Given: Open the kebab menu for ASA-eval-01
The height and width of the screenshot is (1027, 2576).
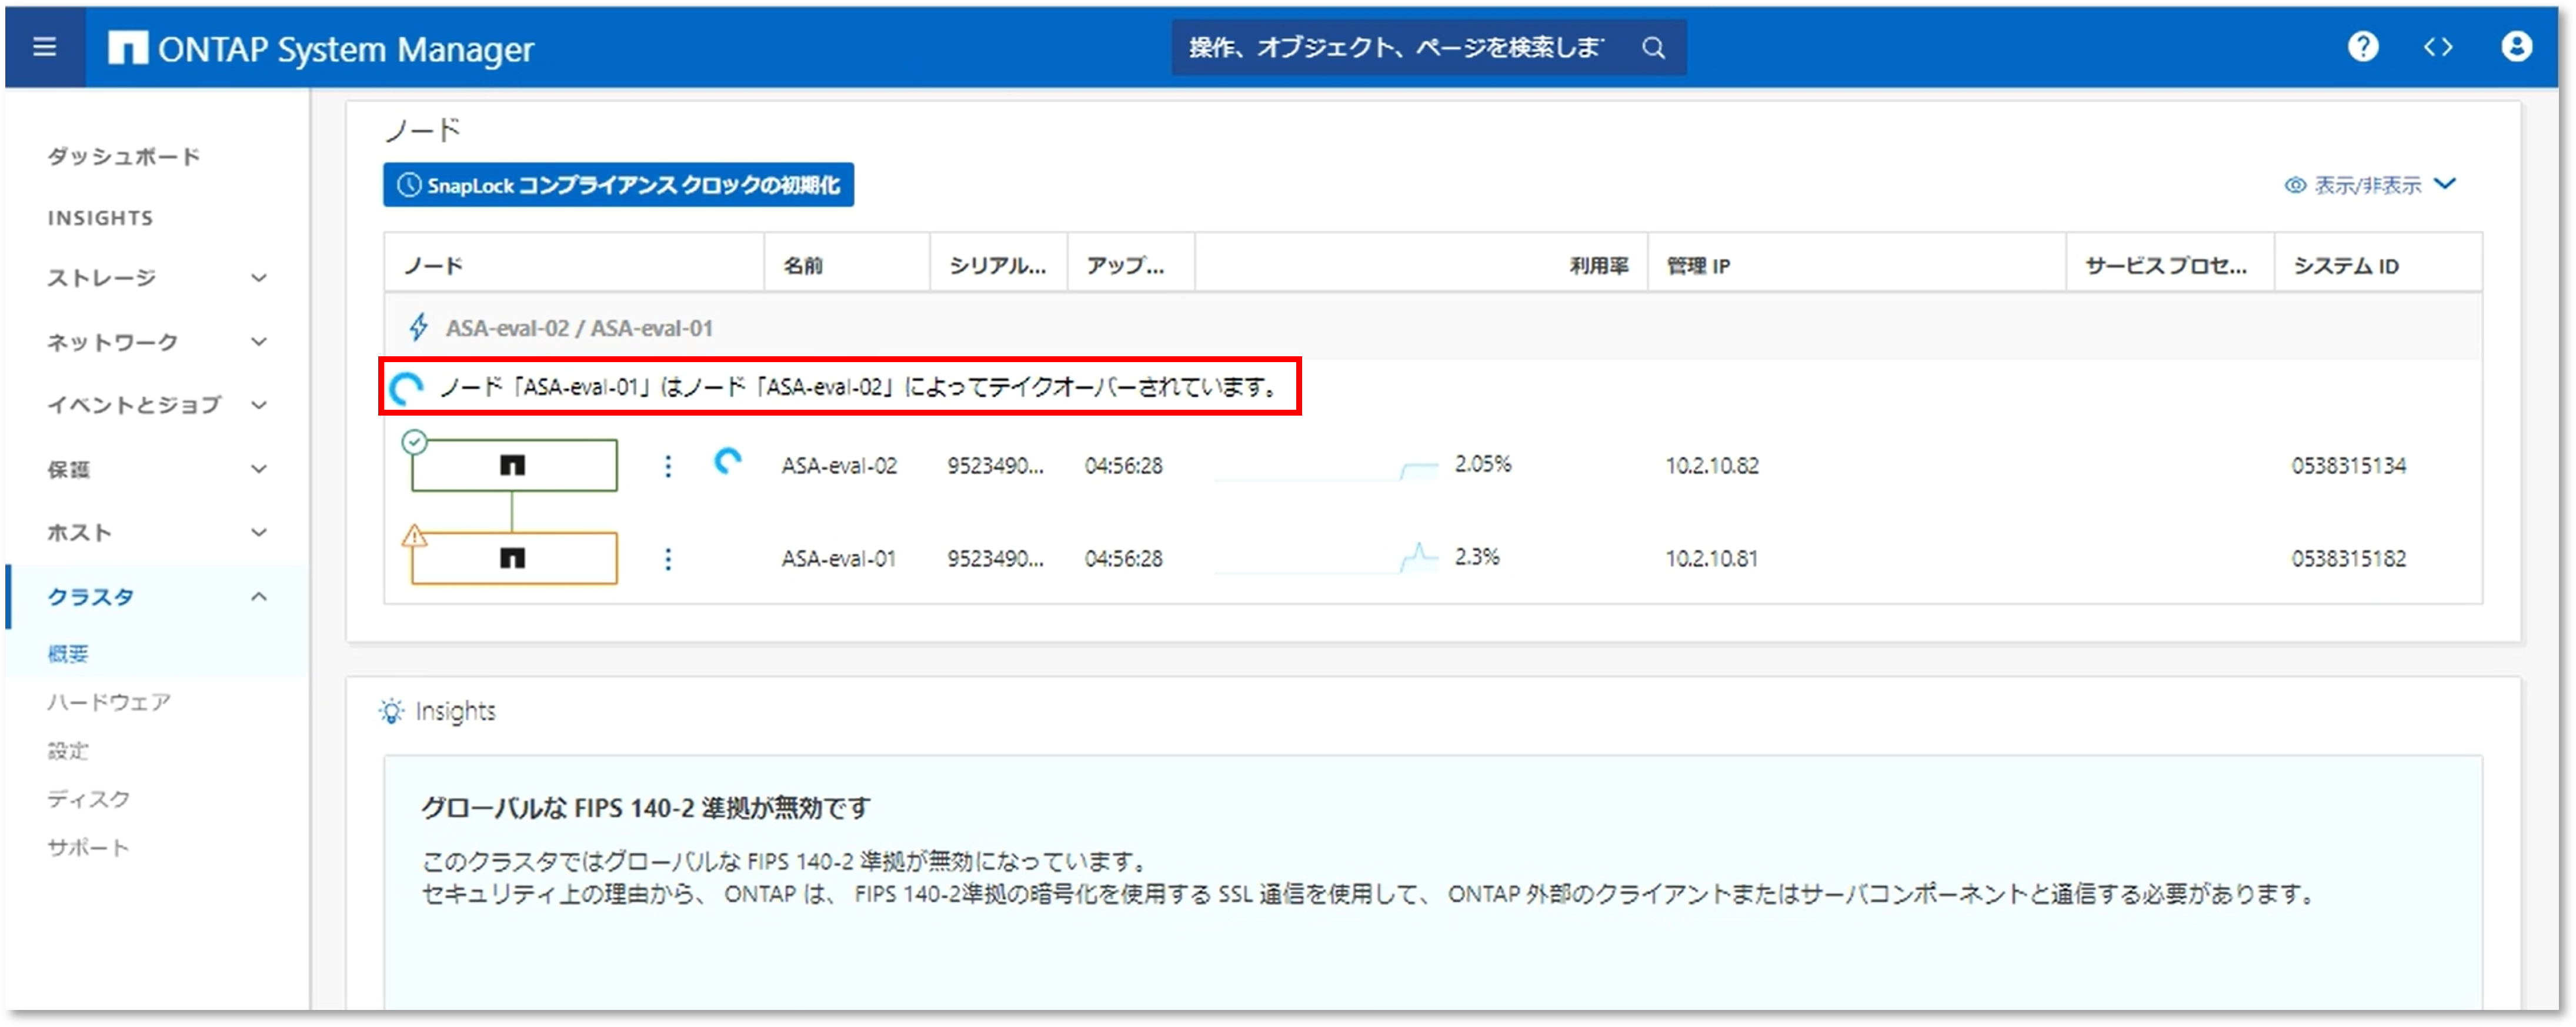Looking at the screenshot, I should [668, 558].
